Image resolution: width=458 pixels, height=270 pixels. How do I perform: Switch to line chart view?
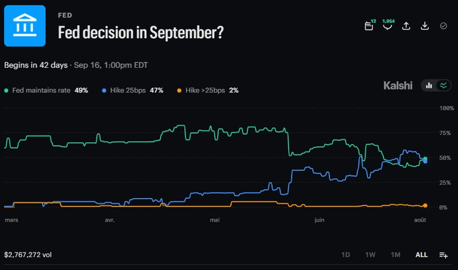(443, 85)
